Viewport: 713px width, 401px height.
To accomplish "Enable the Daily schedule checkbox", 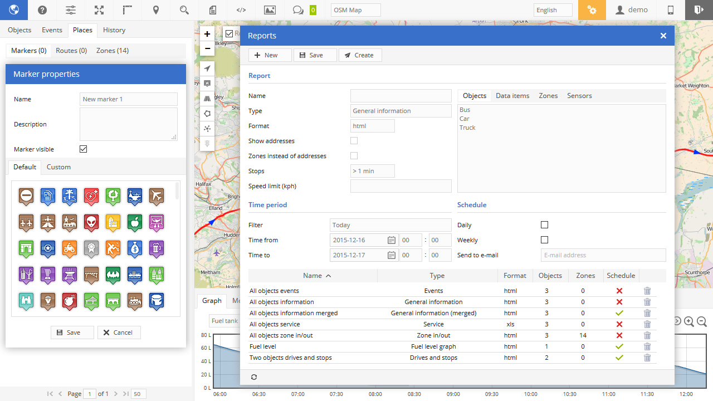I will coord(544,225).
